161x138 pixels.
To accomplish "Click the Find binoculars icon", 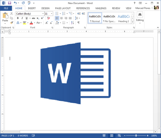I will [140, 15].
